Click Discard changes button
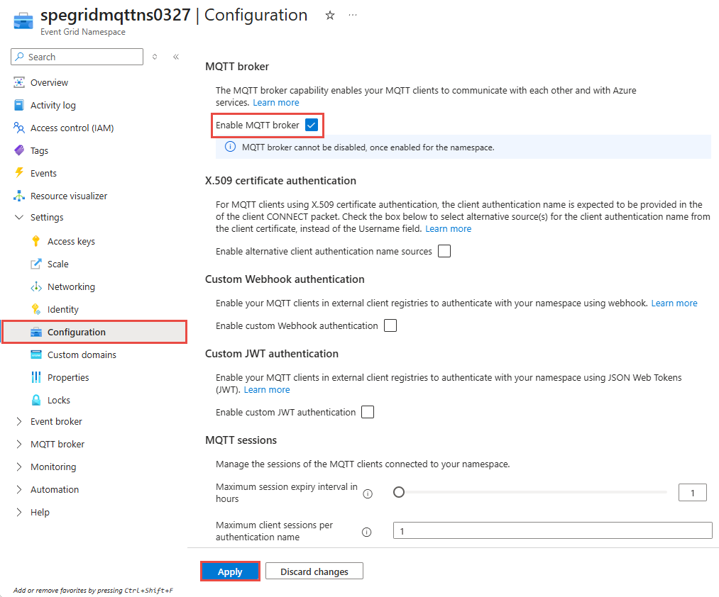Image resolution: width=719 pixels, height=597 pixels. 314,571
